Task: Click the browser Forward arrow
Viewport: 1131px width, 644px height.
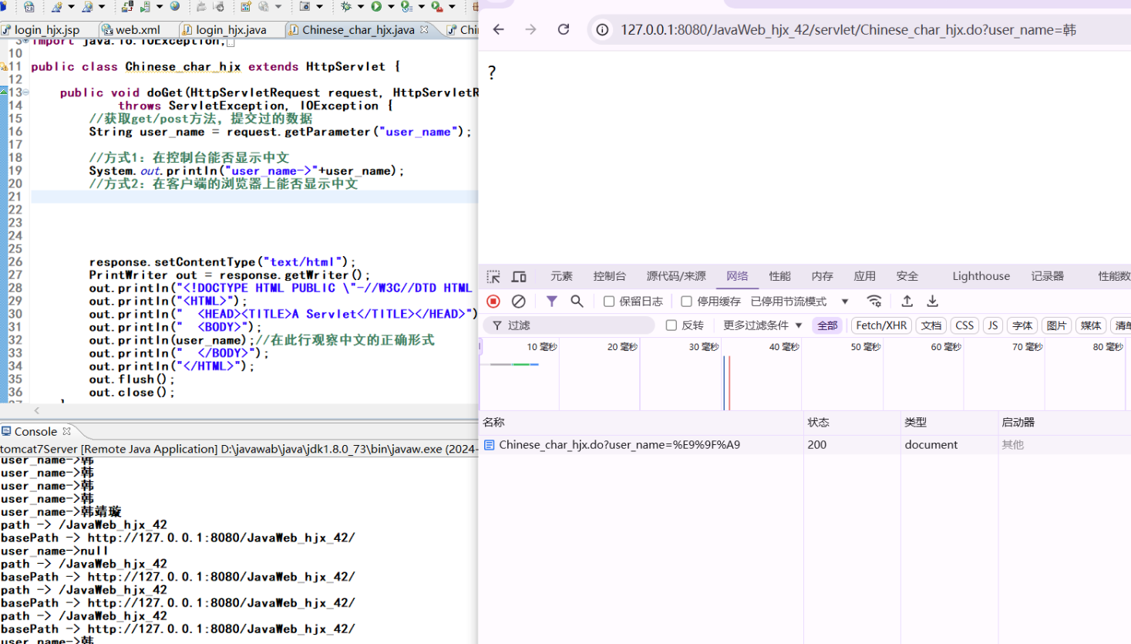Action: [530, 29]
